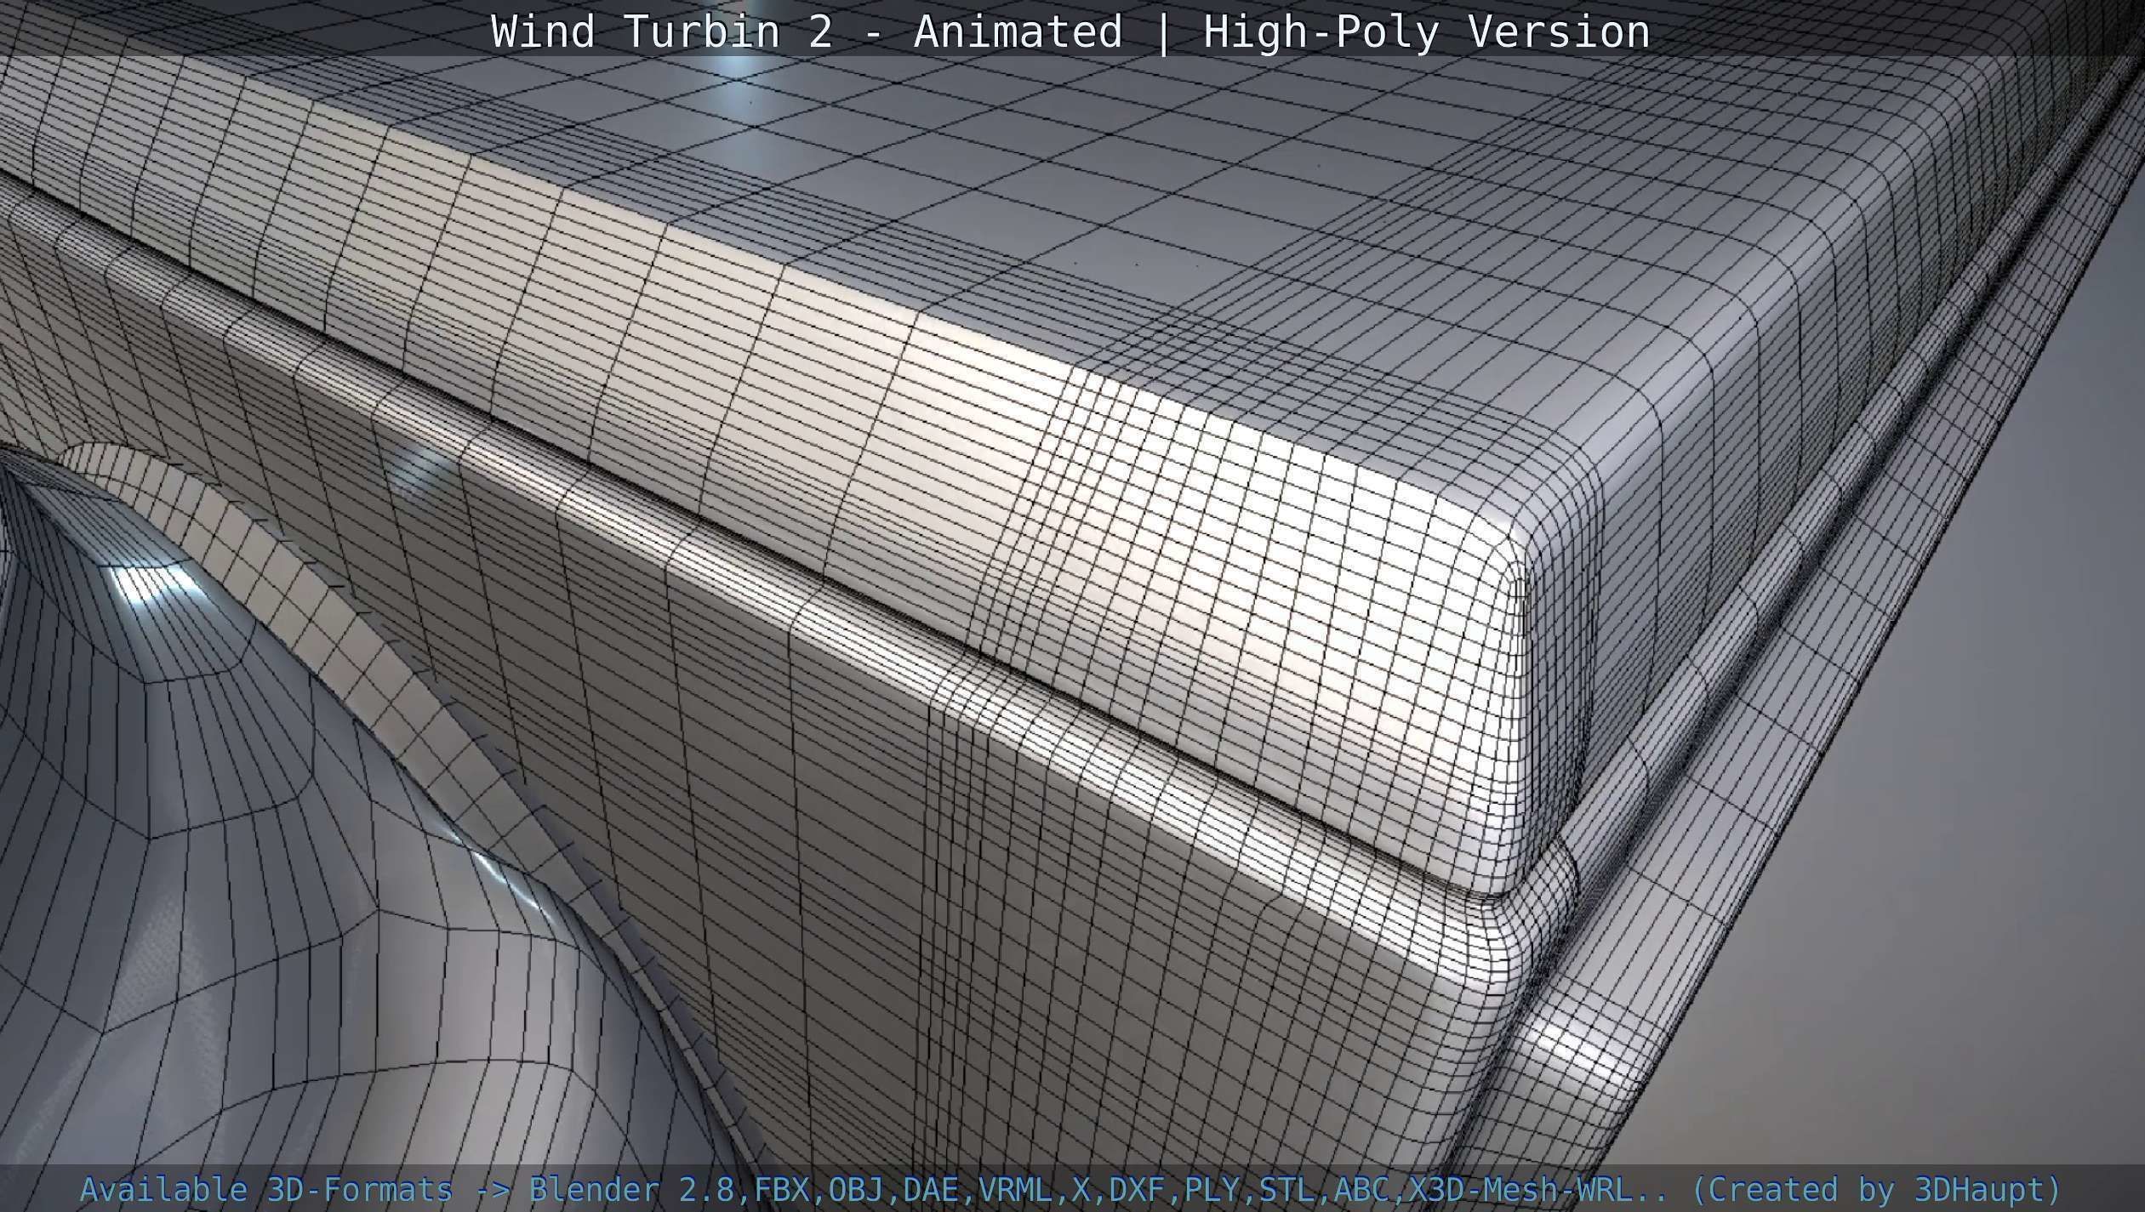Click the title text "Wind Turbin 2 - Animated | High-Poly Version"
Viewport: 2145px width, 1212px height.
tap(1070, 32)
